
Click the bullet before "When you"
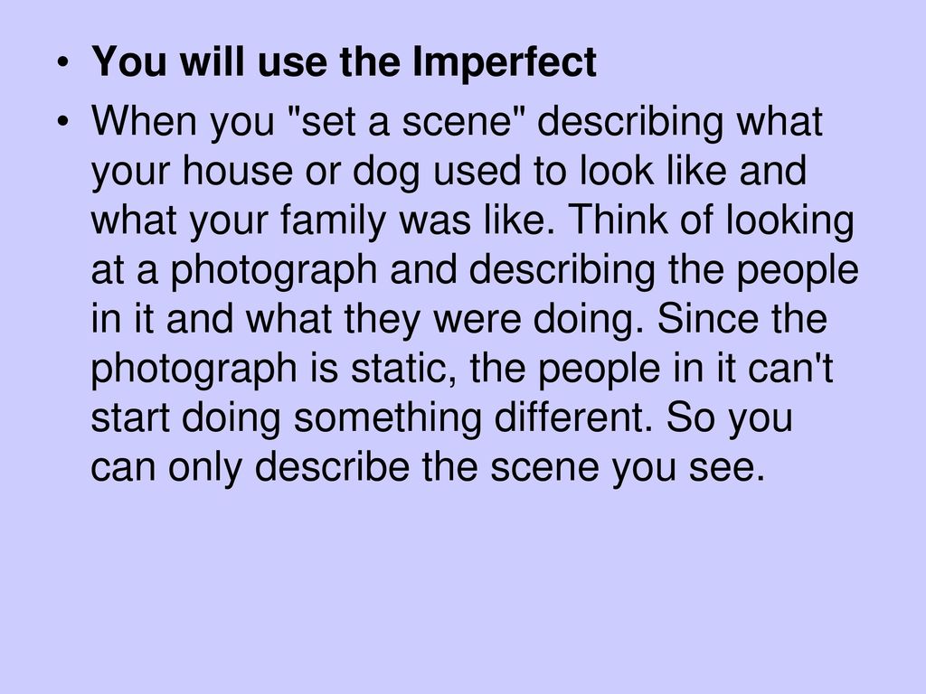tap(63, 122)
